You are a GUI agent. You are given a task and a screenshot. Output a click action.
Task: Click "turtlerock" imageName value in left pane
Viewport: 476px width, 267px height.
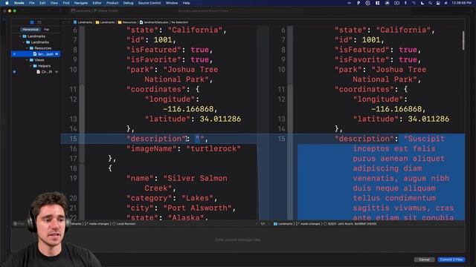[x=213, y=148]
